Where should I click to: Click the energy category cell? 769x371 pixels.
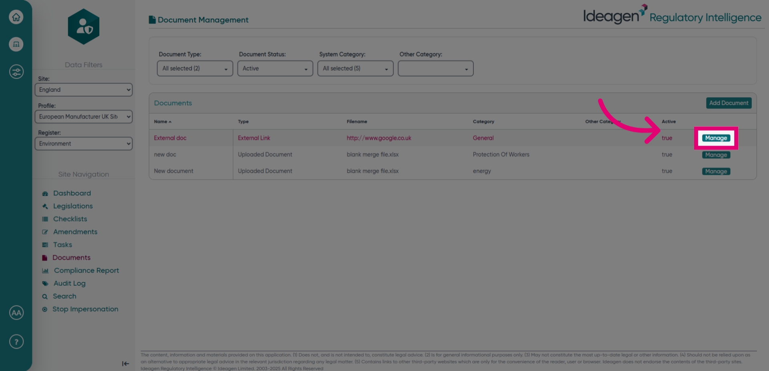point(482,171)
